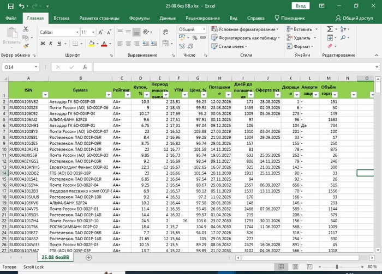
Task: Open Find and Select magnifier
Action: click(x=343, y=38)
